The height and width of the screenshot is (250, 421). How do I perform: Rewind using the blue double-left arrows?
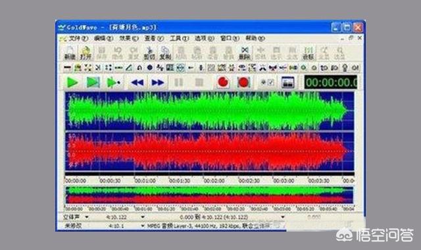[x=137, y=82]
